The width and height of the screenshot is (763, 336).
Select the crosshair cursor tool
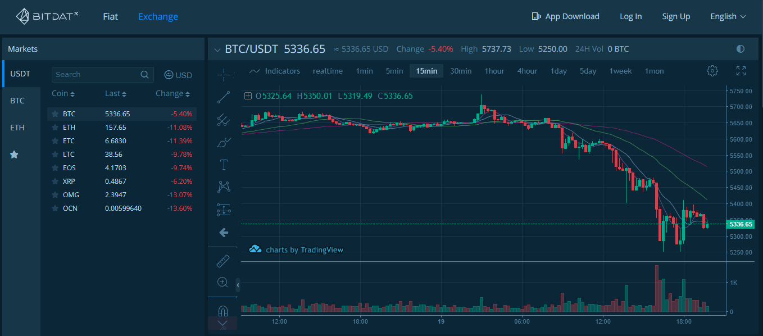tap(224, 74)
